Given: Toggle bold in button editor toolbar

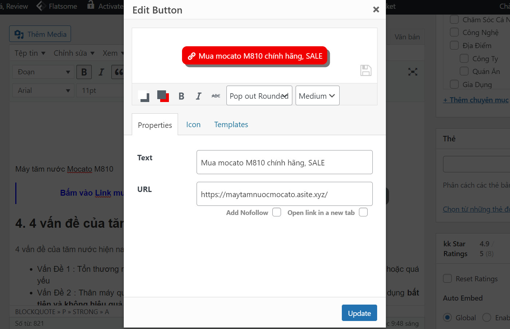Looking at the screenshot, I should click(x=181, y=96).
